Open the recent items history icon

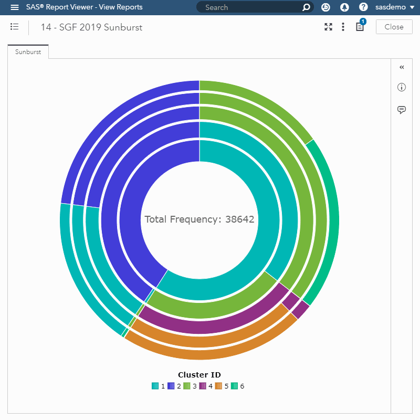tap(326, 7)
